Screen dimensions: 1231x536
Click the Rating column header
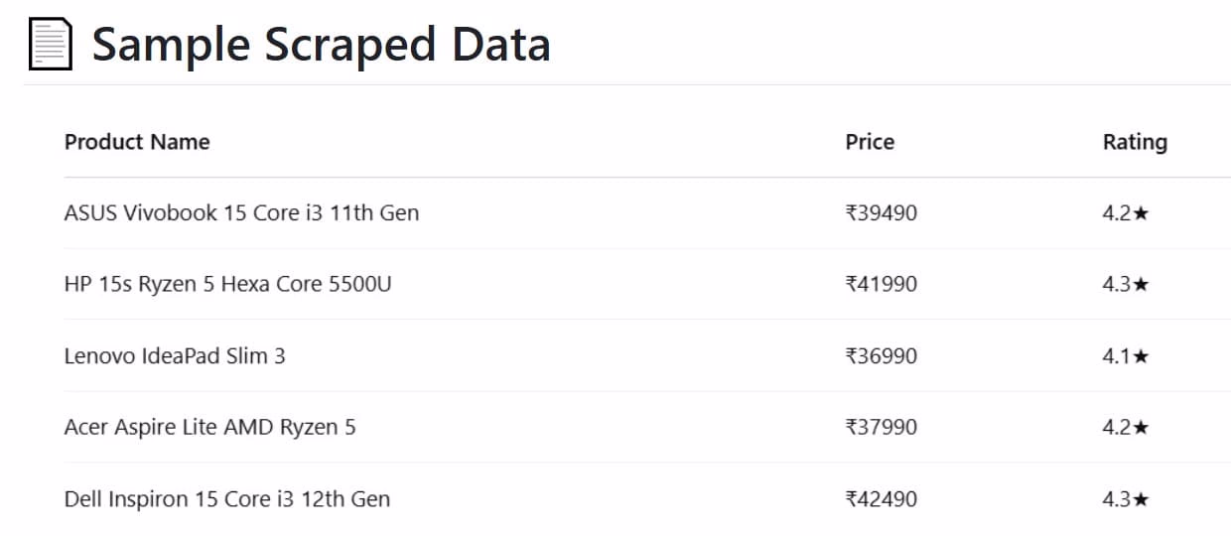tap(1135, 142)
